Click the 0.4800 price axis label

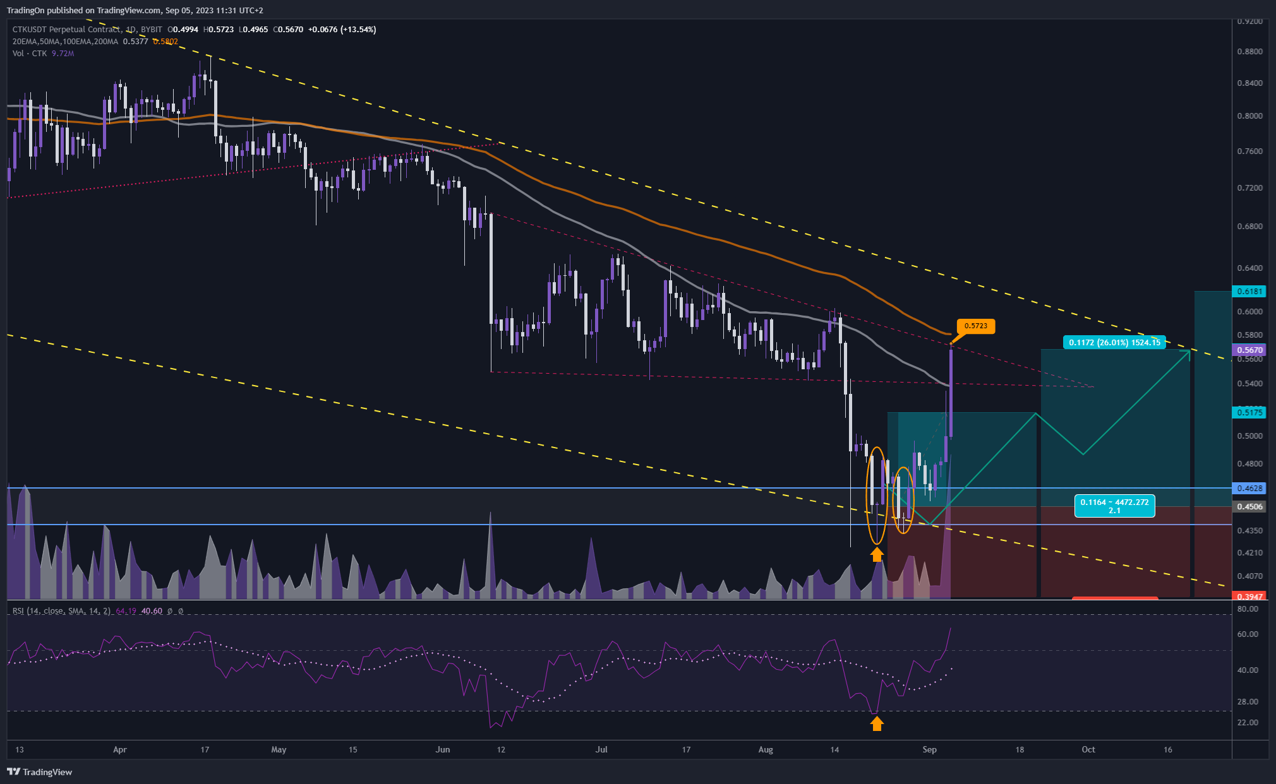click(1249, 464)
